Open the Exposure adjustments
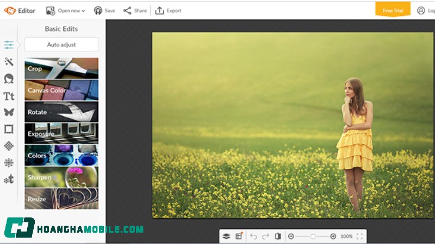The width and height of the screenshot is (435, 244). 61,133
